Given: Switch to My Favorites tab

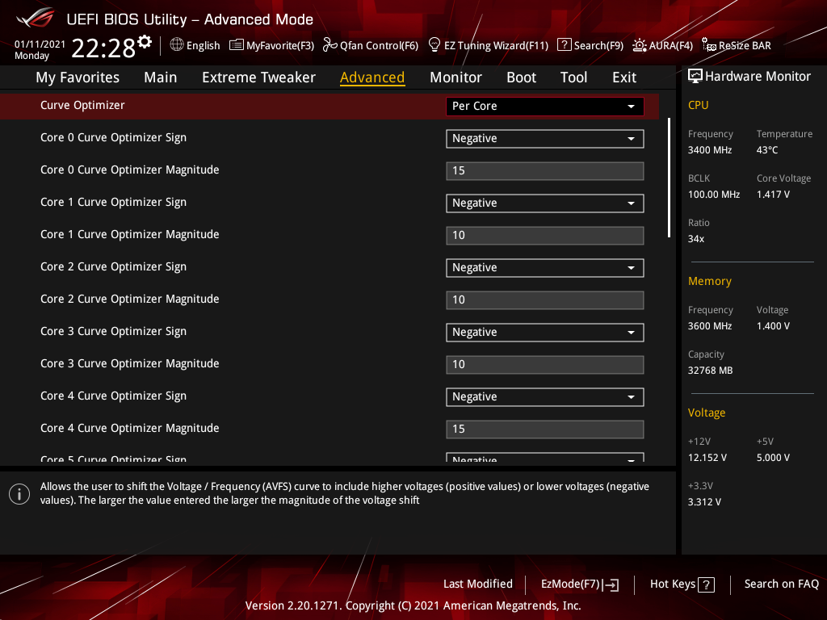Looking at the screenshot, I should (x=78, y=77).
